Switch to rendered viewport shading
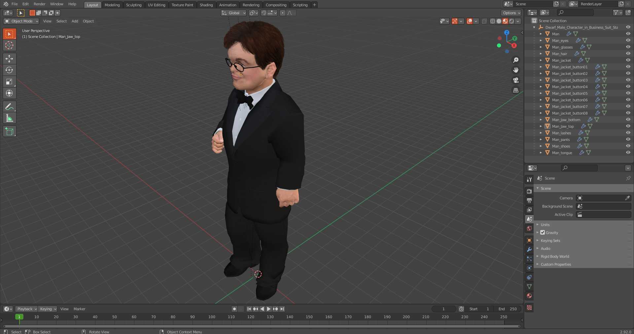The width and height of the screenshot is (634, 334). pos(511,21)
